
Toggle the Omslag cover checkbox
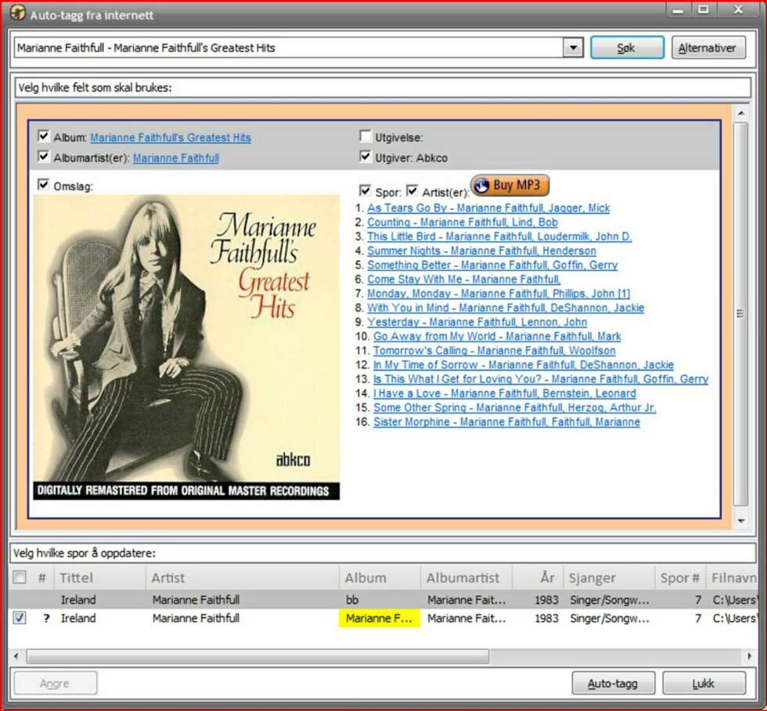(44, 185)
